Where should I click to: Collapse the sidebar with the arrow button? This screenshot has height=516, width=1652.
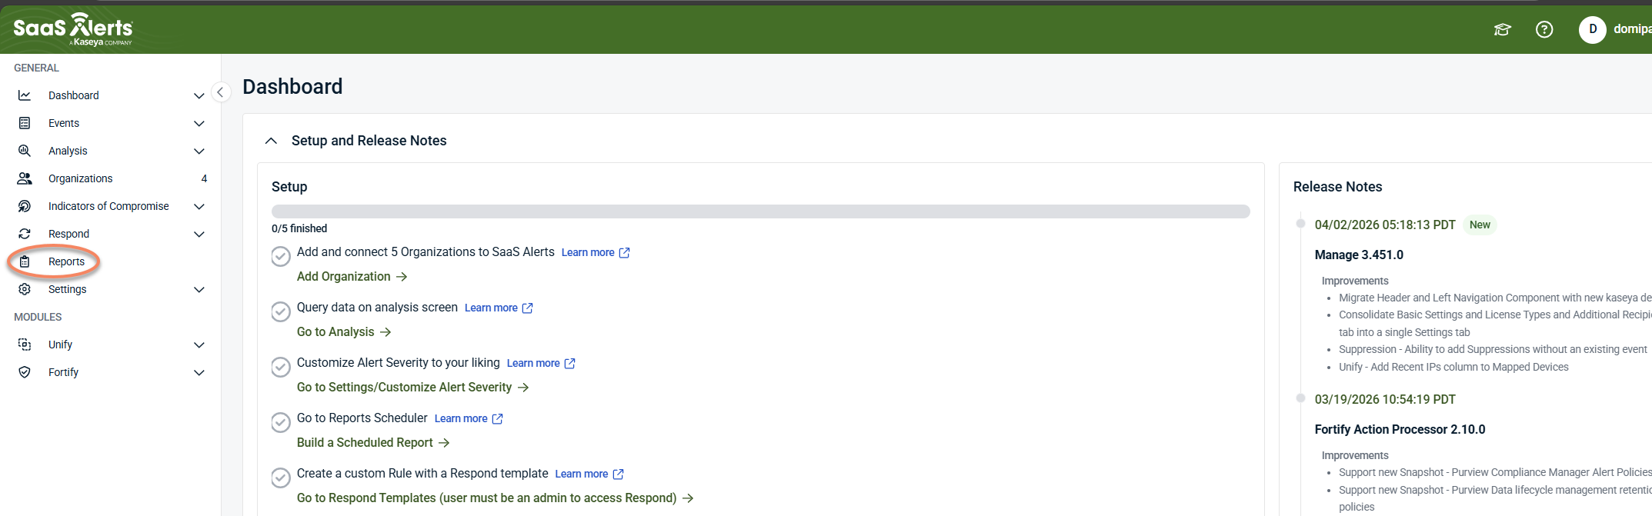tap(220, 92)
